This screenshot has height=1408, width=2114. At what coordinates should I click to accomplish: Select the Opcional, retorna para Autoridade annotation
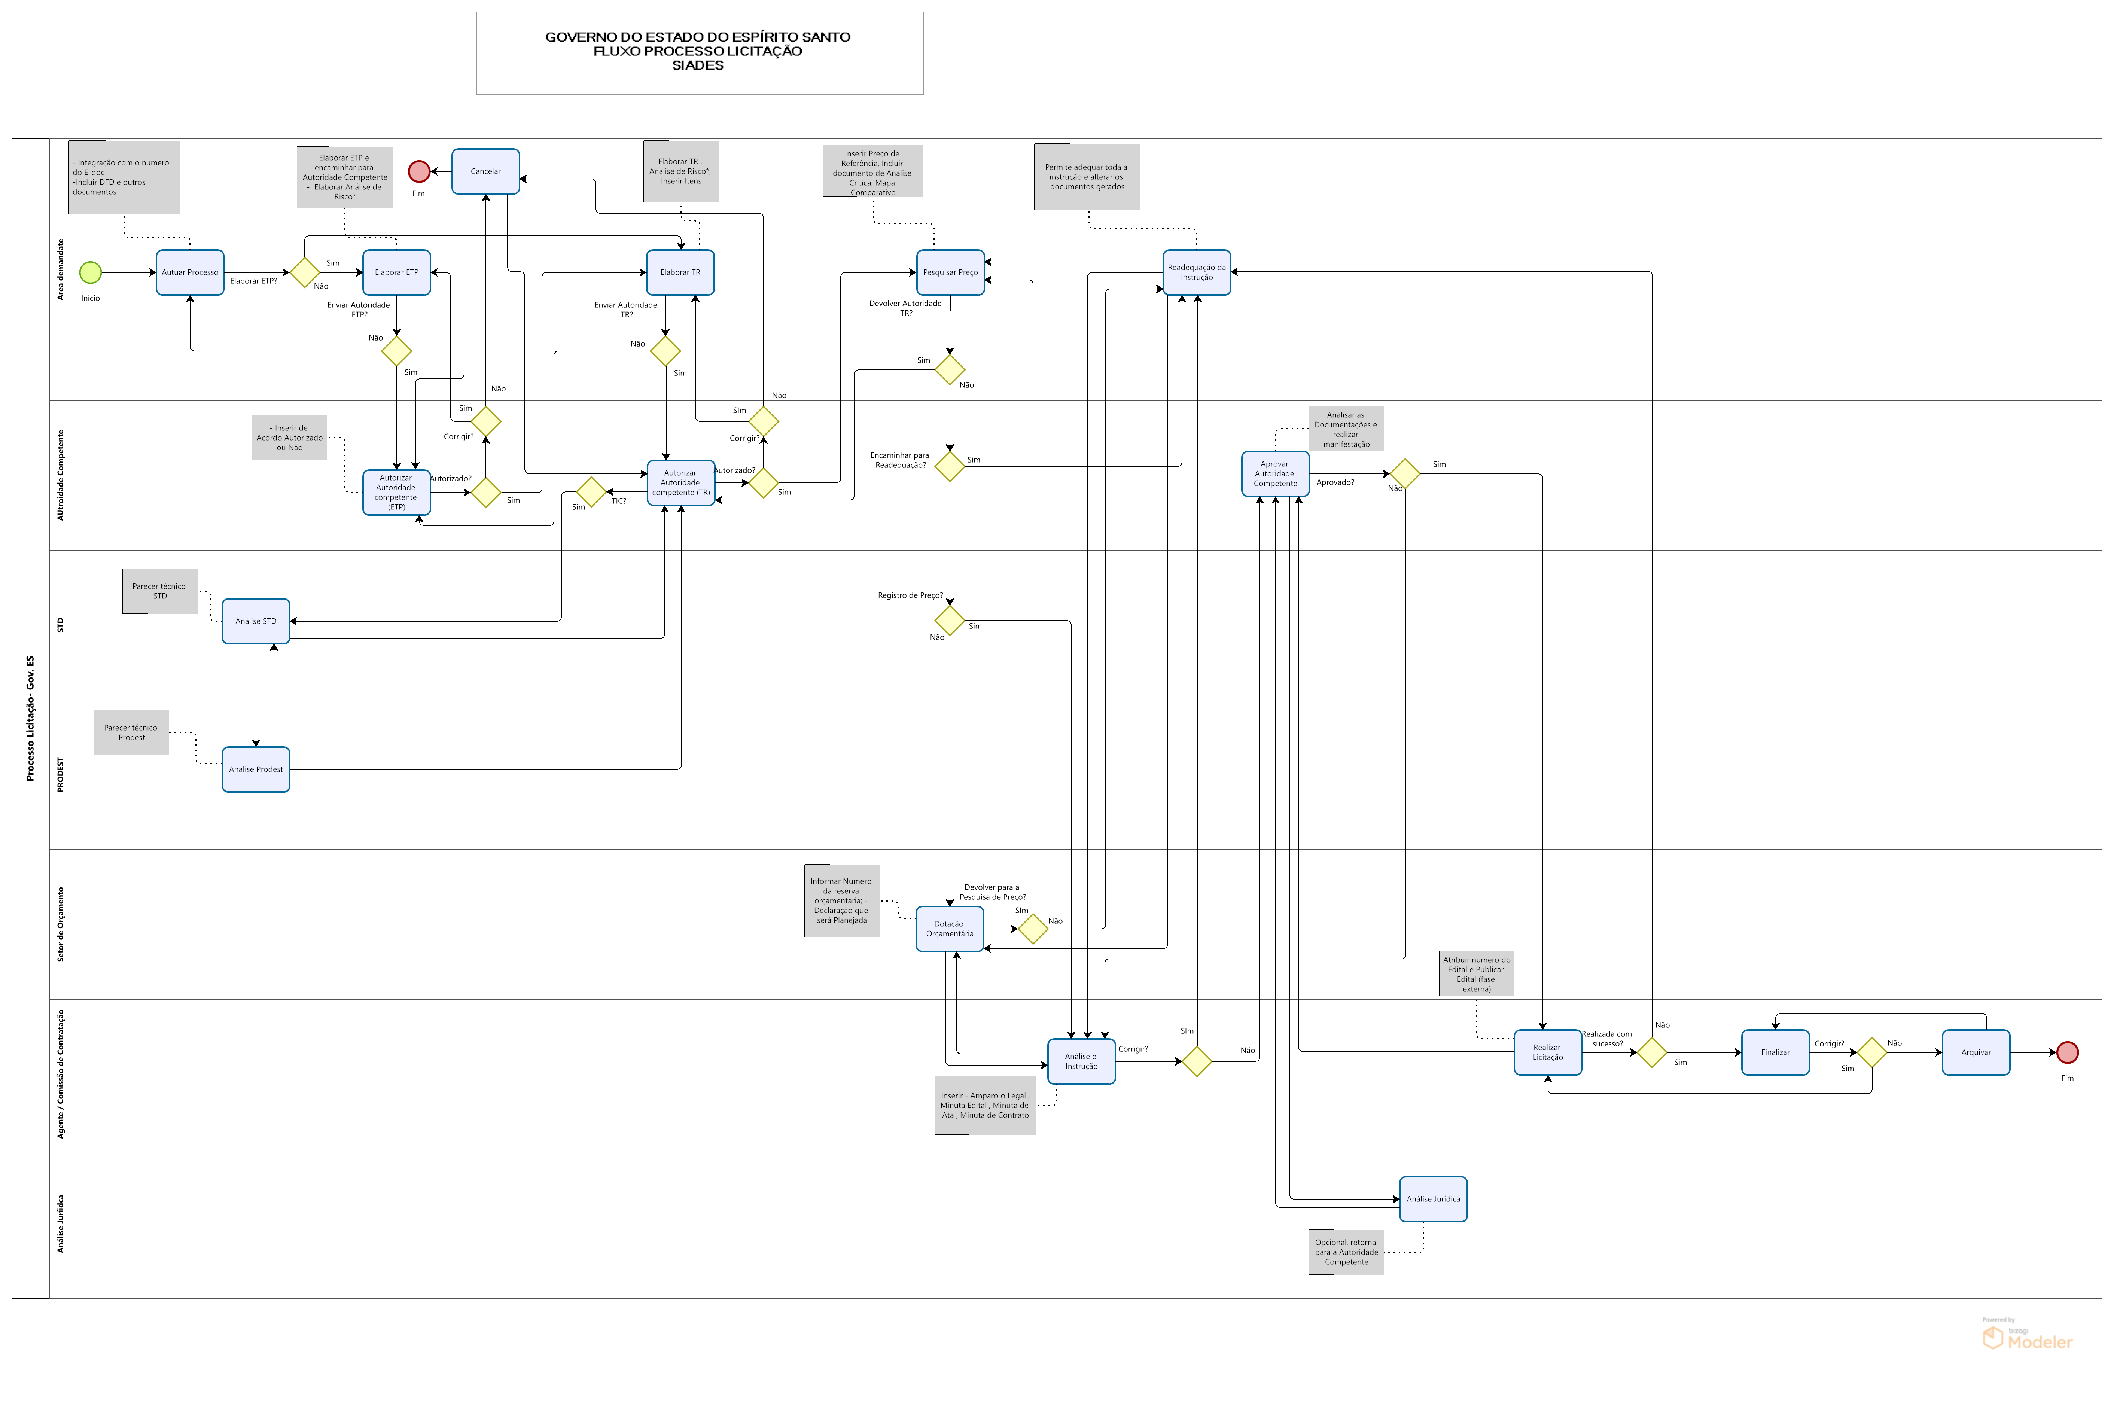coord(1346,1253)
